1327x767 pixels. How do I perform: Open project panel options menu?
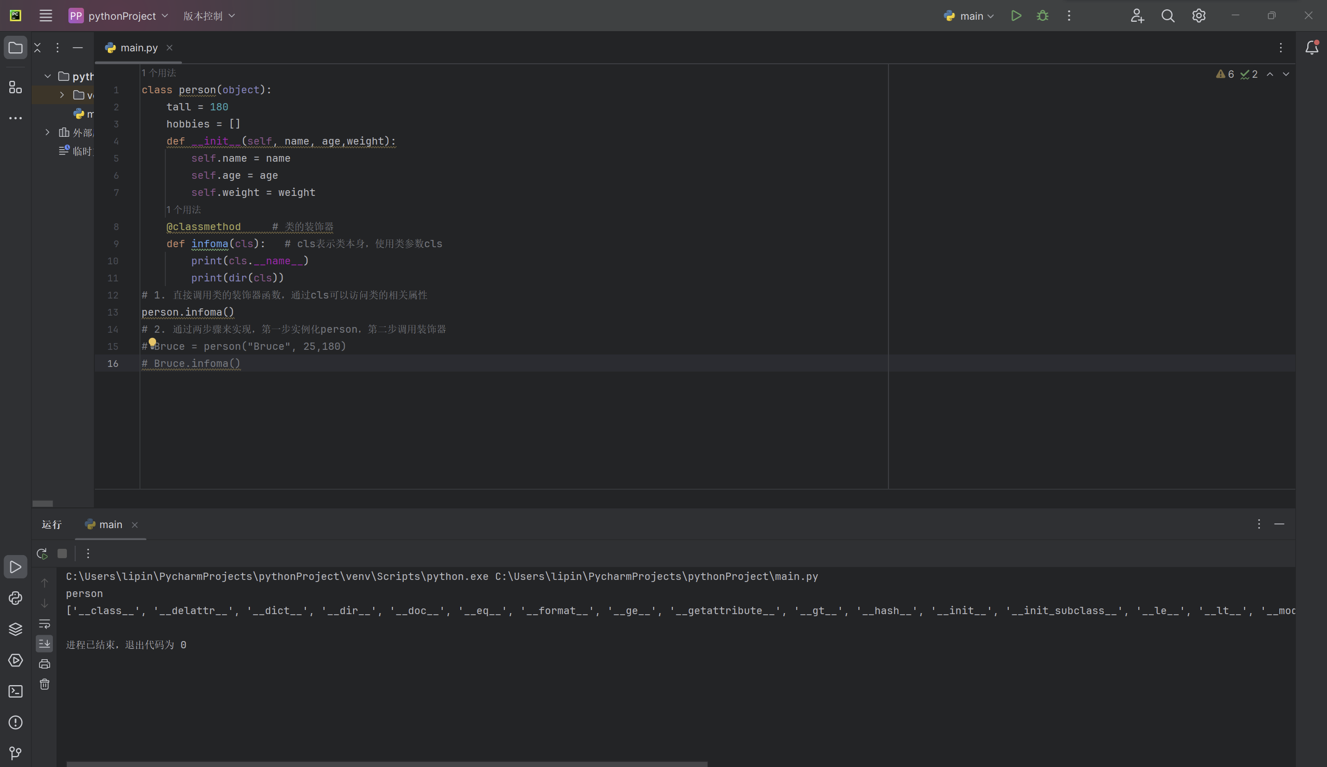[x=58, y=48]
